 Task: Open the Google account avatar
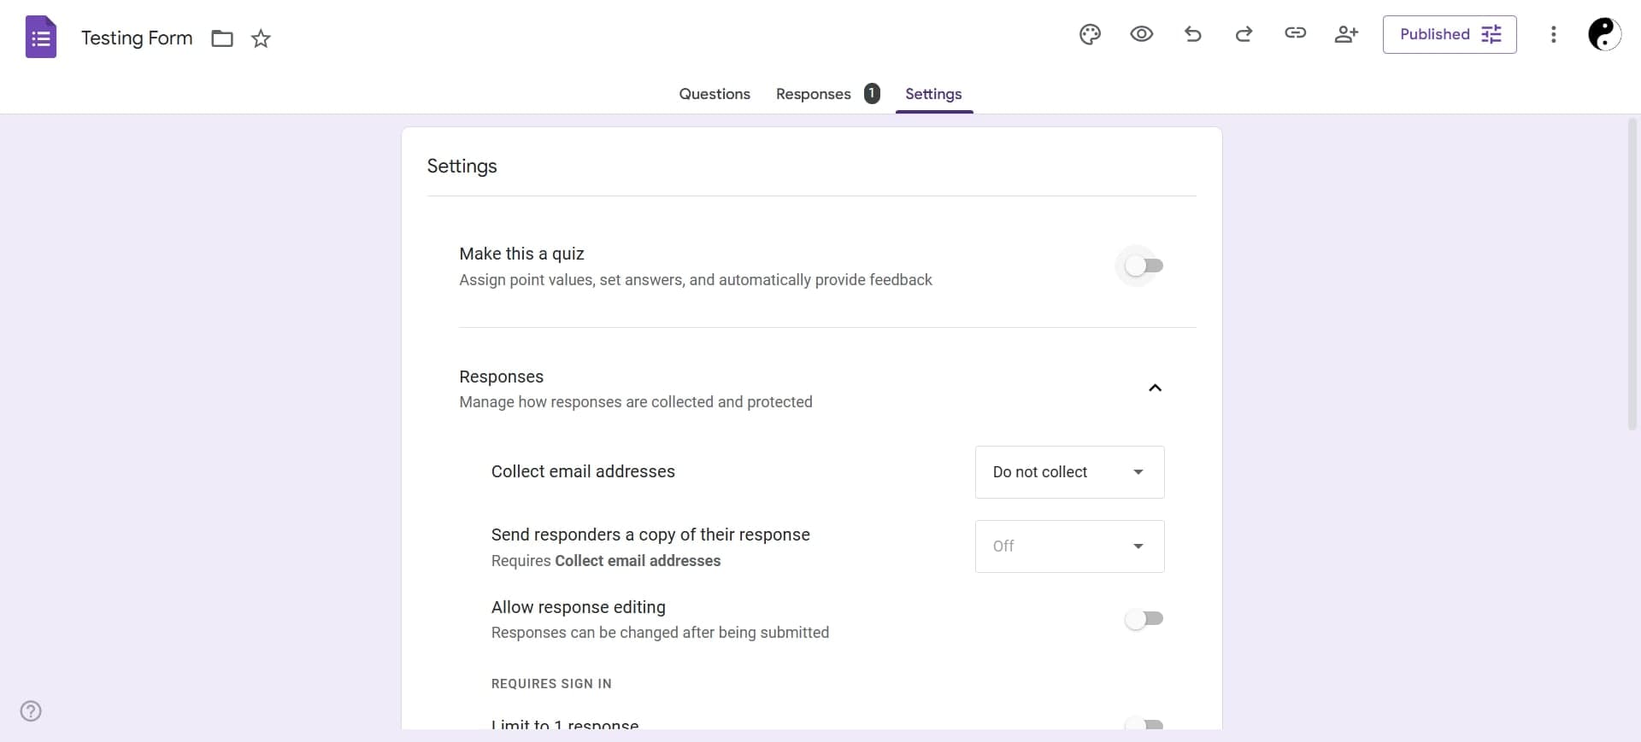[x=1604, y=34]
